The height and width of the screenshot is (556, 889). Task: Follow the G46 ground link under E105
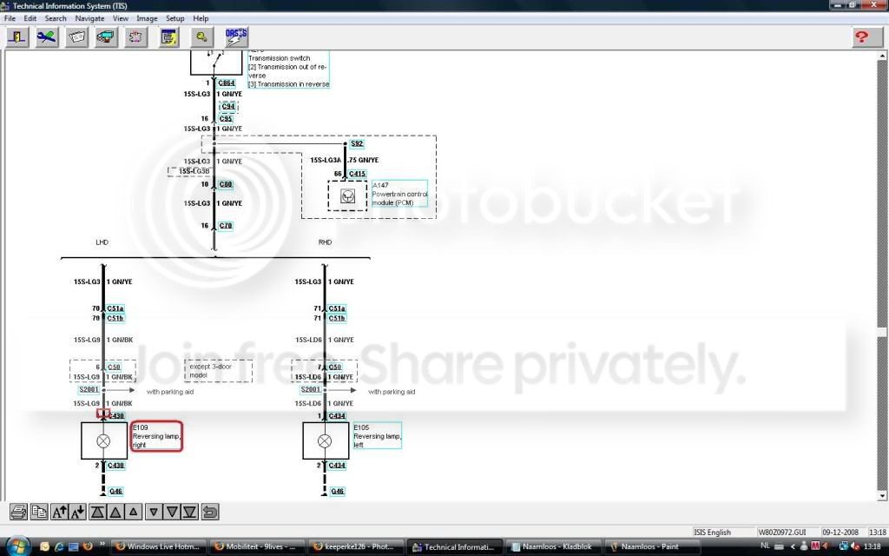338,492
